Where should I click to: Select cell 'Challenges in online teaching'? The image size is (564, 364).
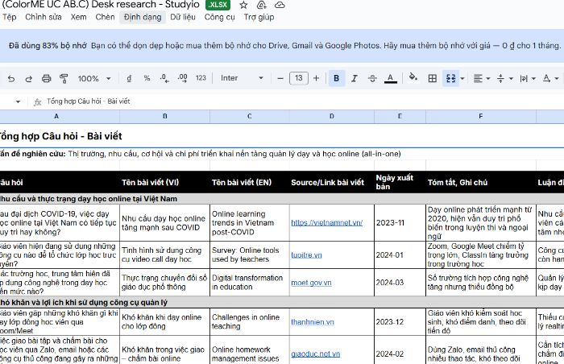250,322
